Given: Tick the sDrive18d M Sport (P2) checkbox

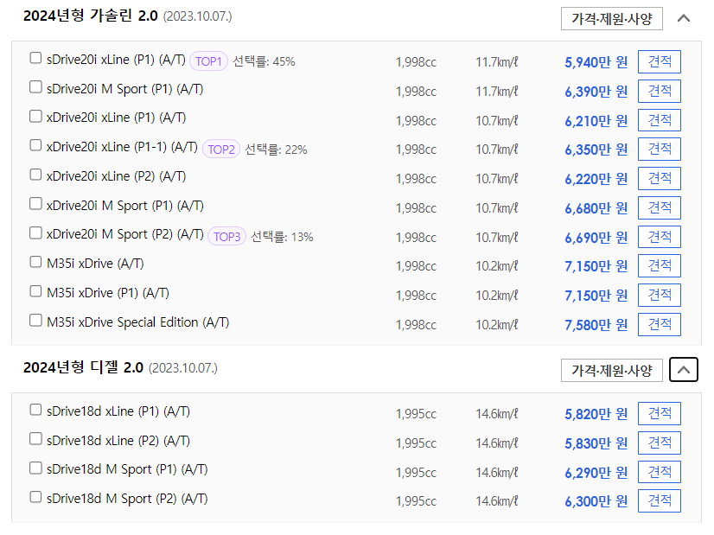Looking at the screenshot, I should coord(35,497).
